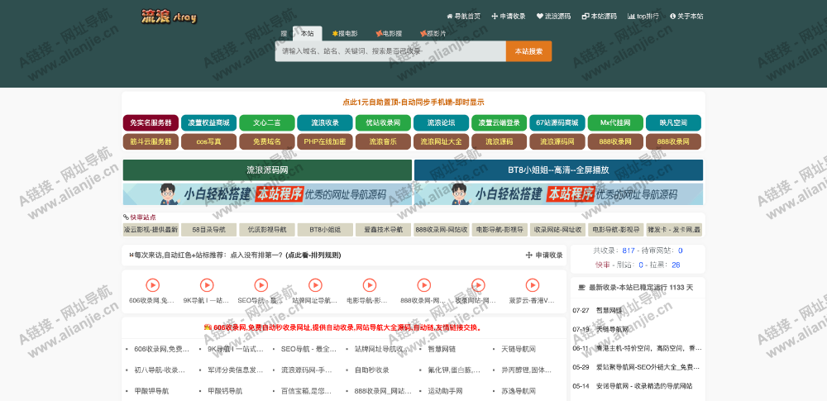The height and width of the screenshot is (401, 827).
Task: Click the 流浪网址大全 brown tag
Action: click(441, 142)
